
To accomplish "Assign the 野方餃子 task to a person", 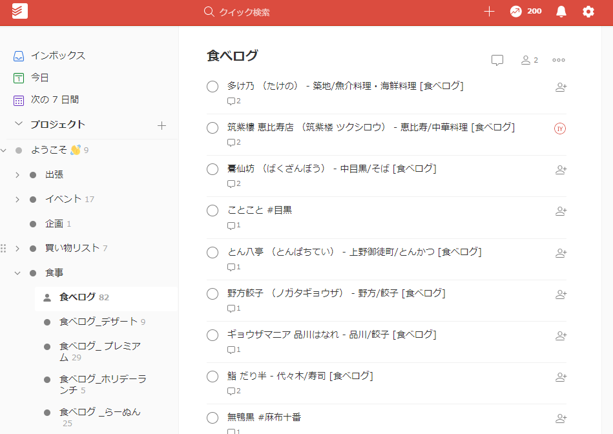I will click(561, 294).
